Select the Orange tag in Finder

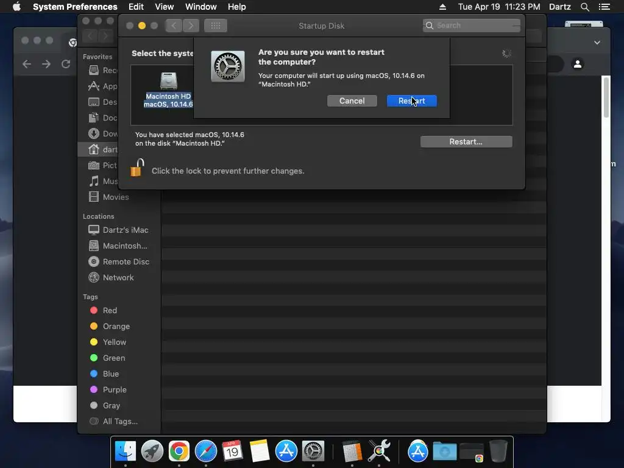coord(110,327)
